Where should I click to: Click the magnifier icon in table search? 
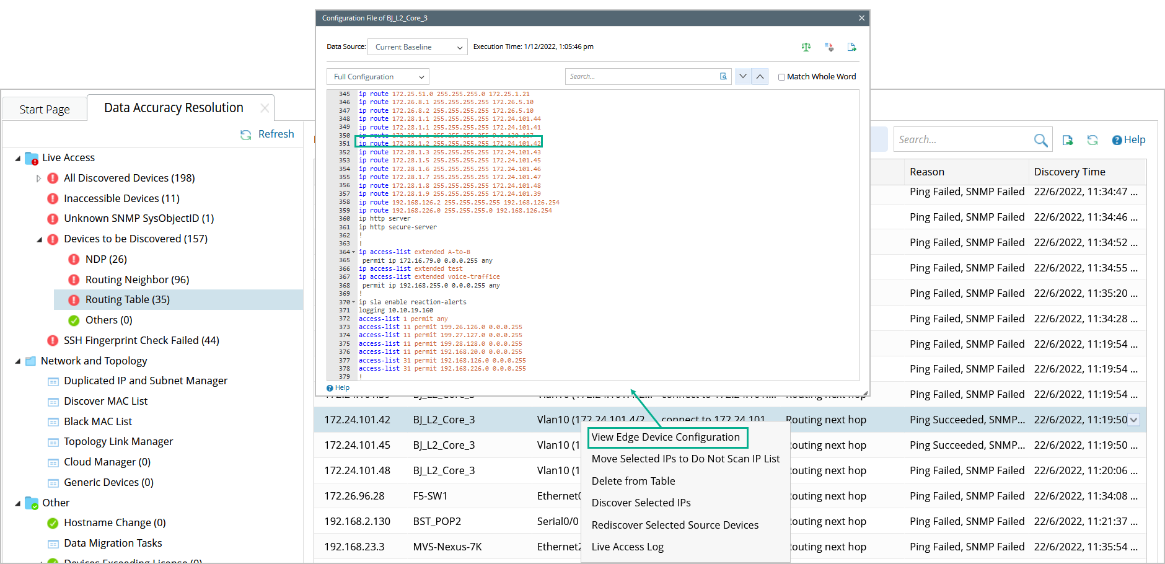point(1040,140)
